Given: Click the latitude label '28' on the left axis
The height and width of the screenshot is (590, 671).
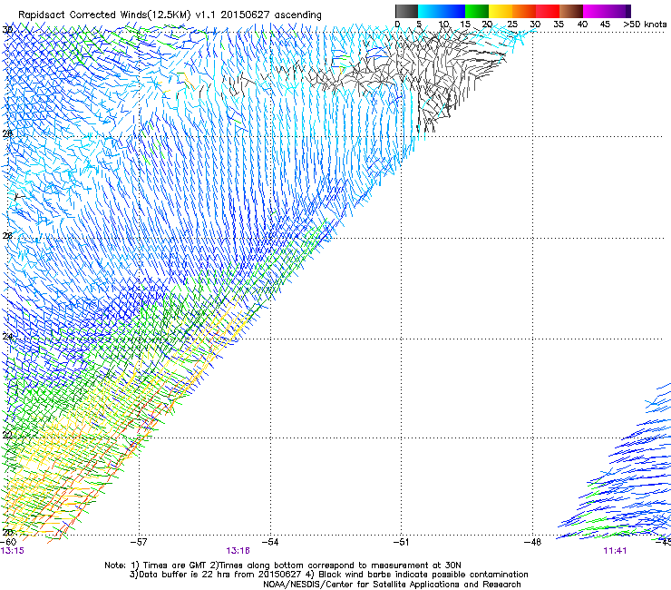Looking at the screenshot, I should (x=7, y=133).
